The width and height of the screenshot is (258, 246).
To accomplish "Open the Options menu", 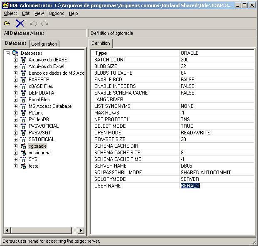I will click(x=56, y=13).
